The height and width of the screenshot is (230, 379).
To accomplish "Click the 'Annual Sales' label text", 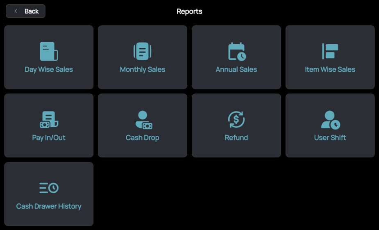I will pos(236,70).
